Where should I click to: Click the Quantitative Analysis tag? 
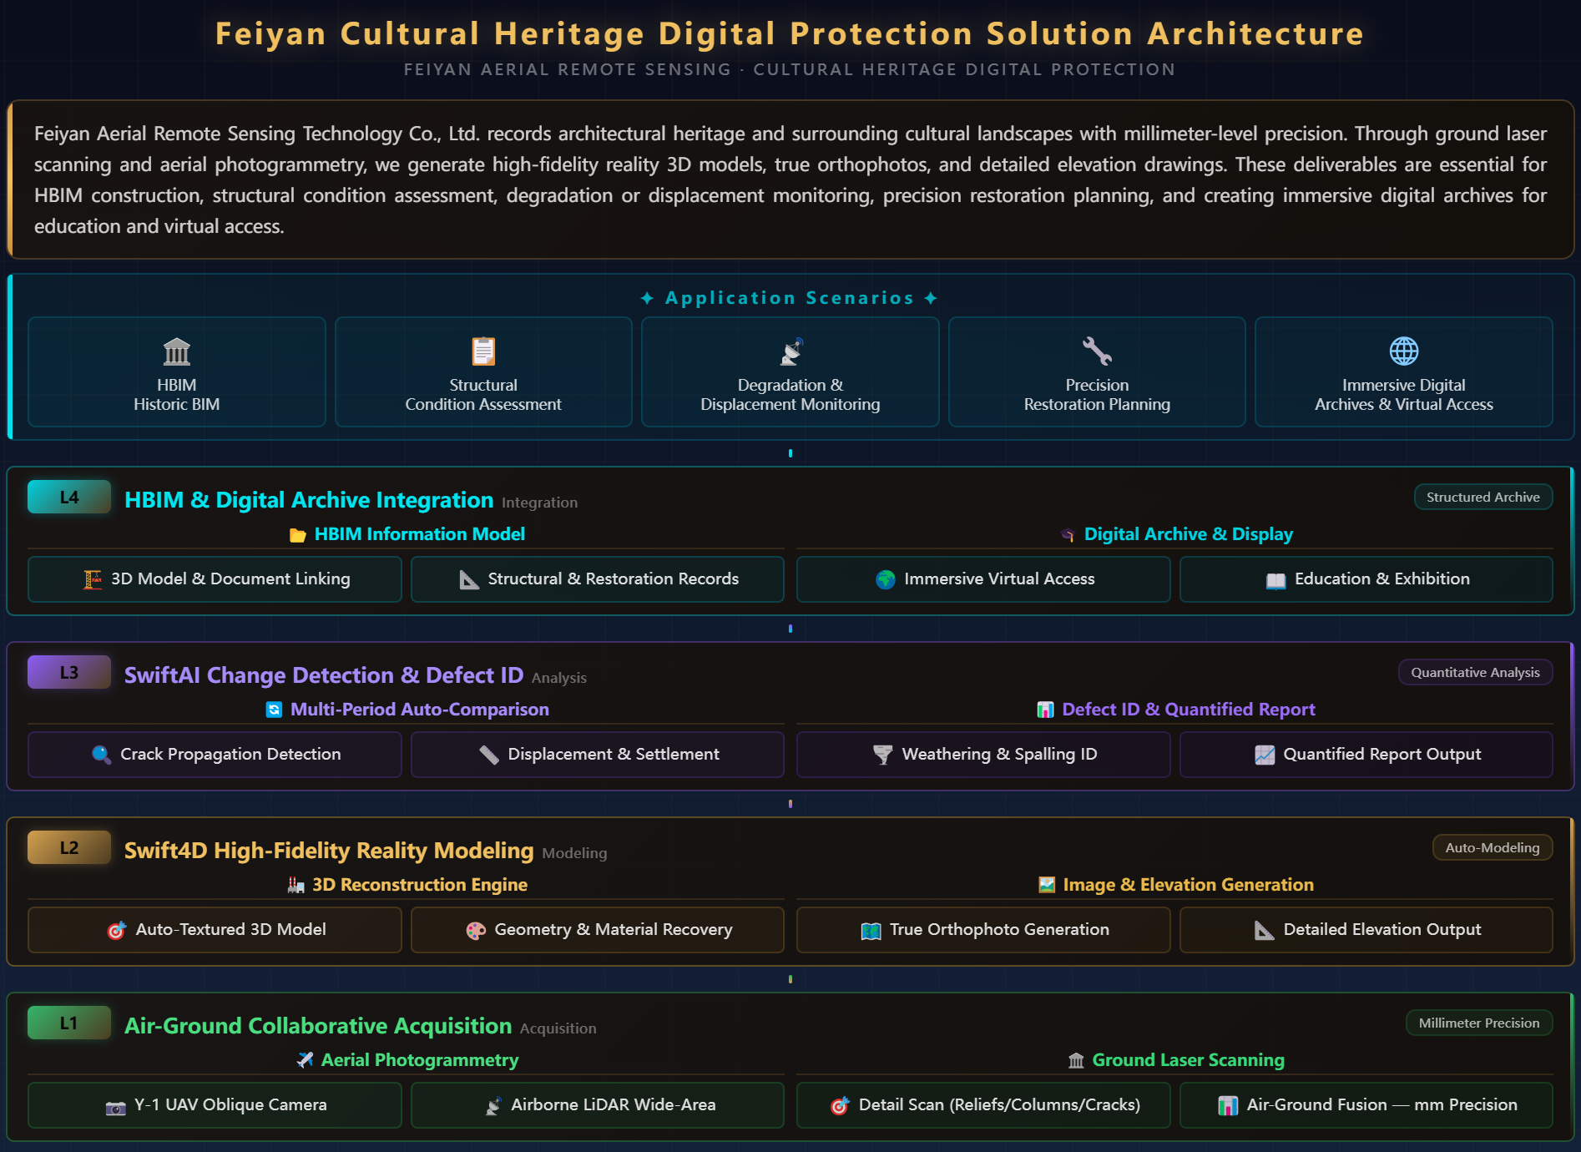point(1475,673)
